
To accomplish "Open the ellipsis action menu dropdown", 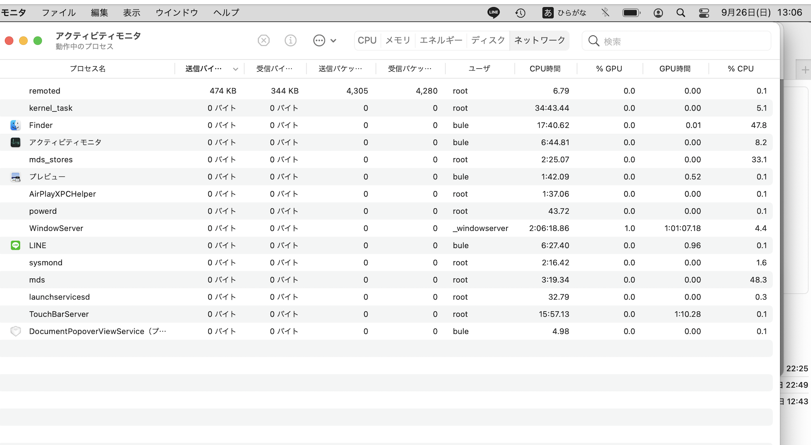I will click(324, 40).
